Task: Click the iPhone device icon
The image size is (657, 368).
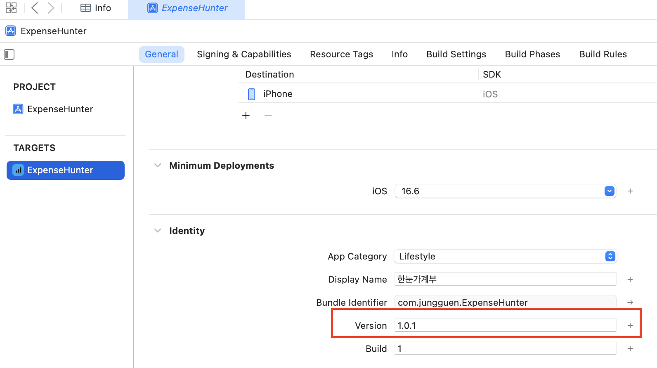Action: [x=251, y=94]
